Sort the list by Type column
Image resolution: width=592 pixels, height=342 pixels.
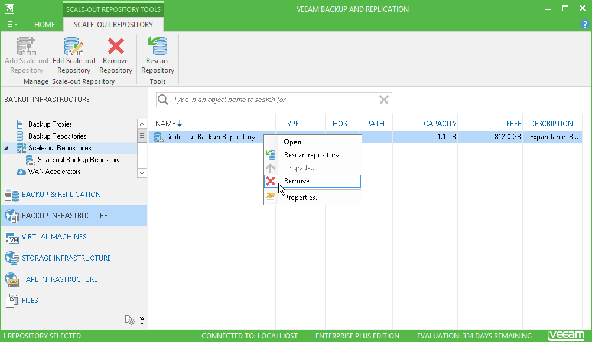291,124
